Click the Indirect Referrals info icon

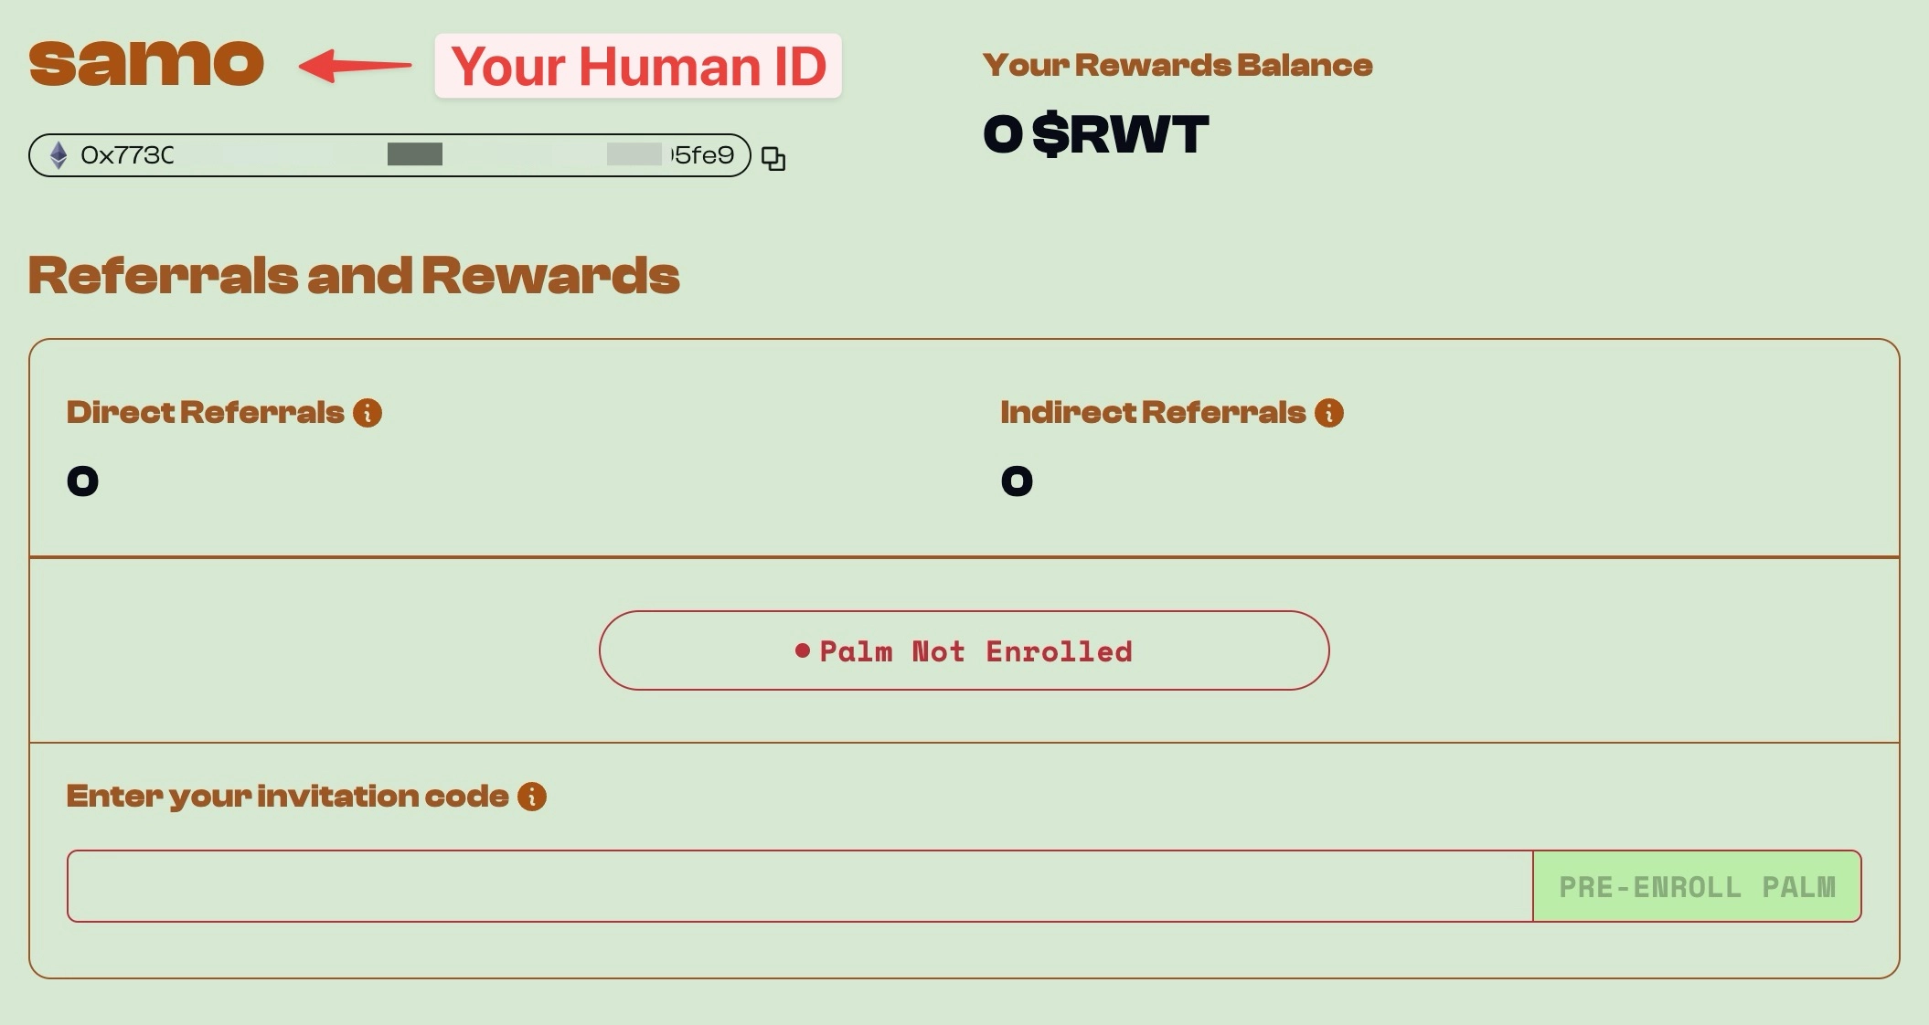[1329, 412]
